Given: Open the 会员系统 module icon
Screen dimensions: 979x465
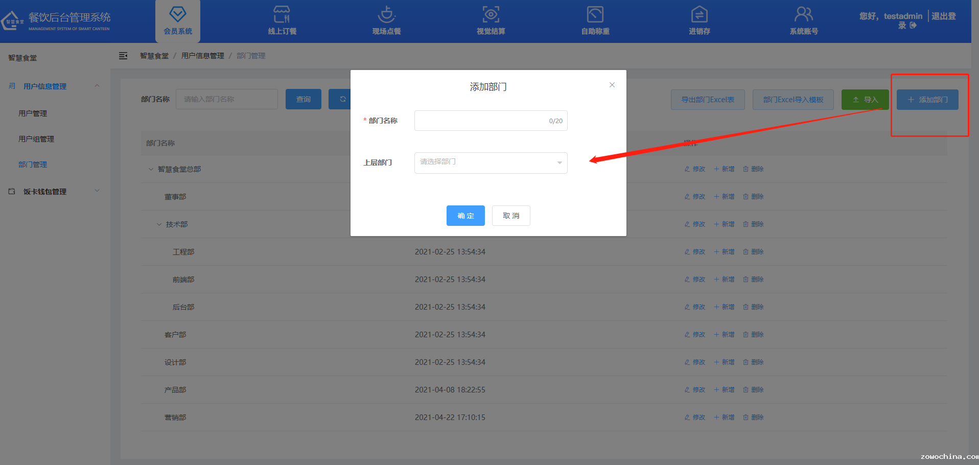Looking at the screenshot, I should (x=178, y=14).
